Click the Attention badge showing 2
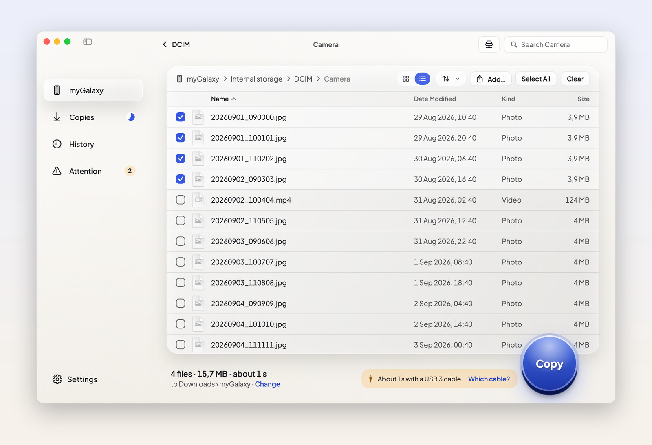Screen dimensions: 652x445 pyautogui.click(x=130, y=171)
